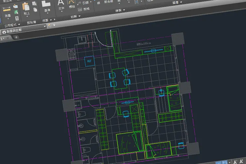Click the Copy Clip icon

pos(35,10)
